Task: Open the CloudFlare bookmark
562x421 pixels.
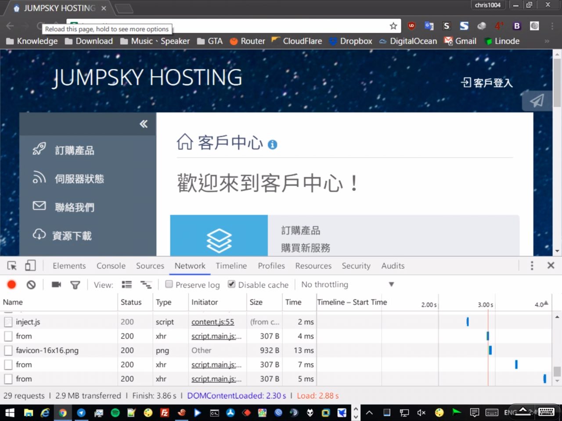Action: pyautogui.click(x=297, y=41)
